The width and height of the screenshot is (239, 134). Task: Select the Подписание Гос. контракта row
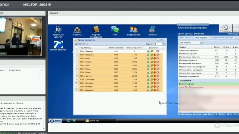[209, 67]
